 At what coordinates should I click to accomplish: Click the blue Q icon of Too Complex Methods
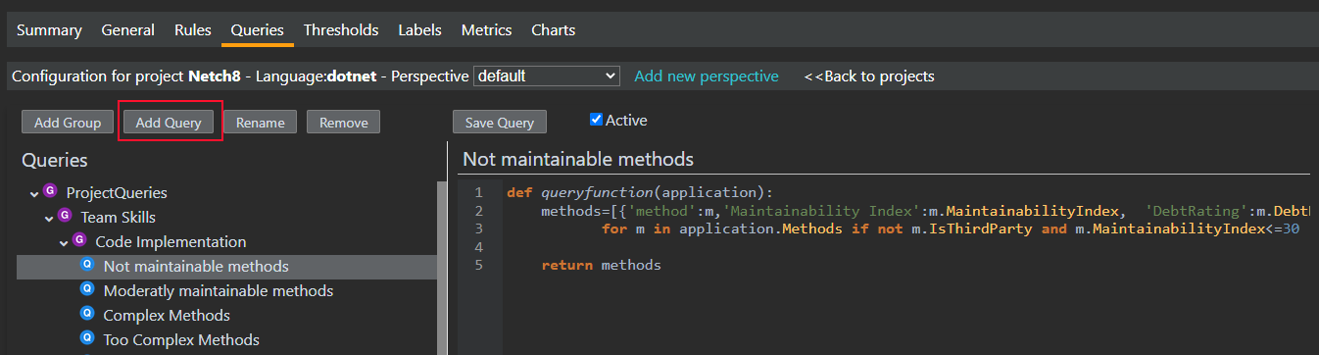click(86, 338)
